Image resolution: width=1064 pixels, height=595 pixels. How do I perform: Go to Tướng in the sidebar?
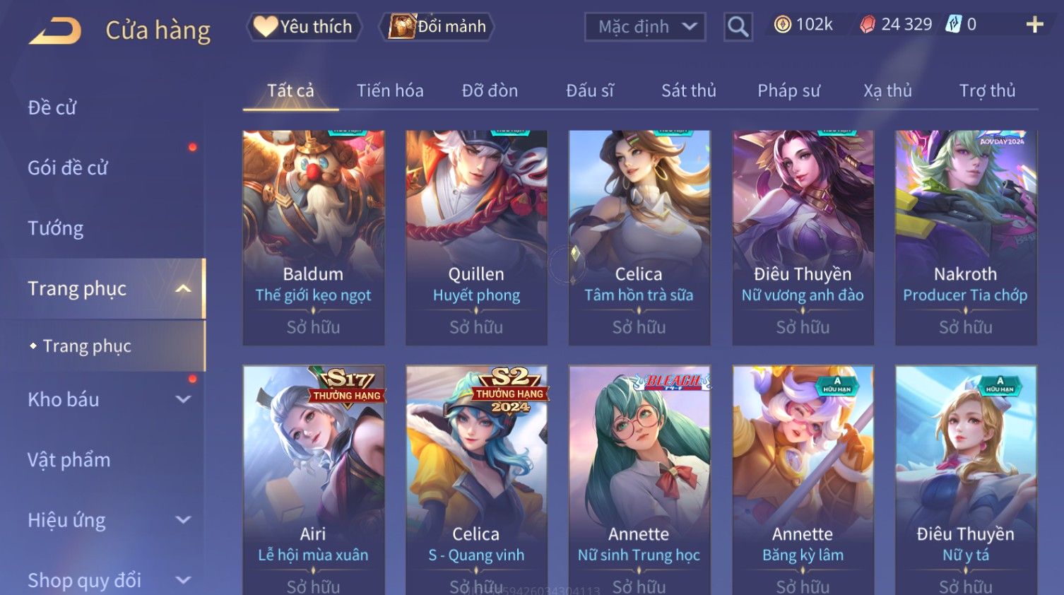click(x=56, y=228)
